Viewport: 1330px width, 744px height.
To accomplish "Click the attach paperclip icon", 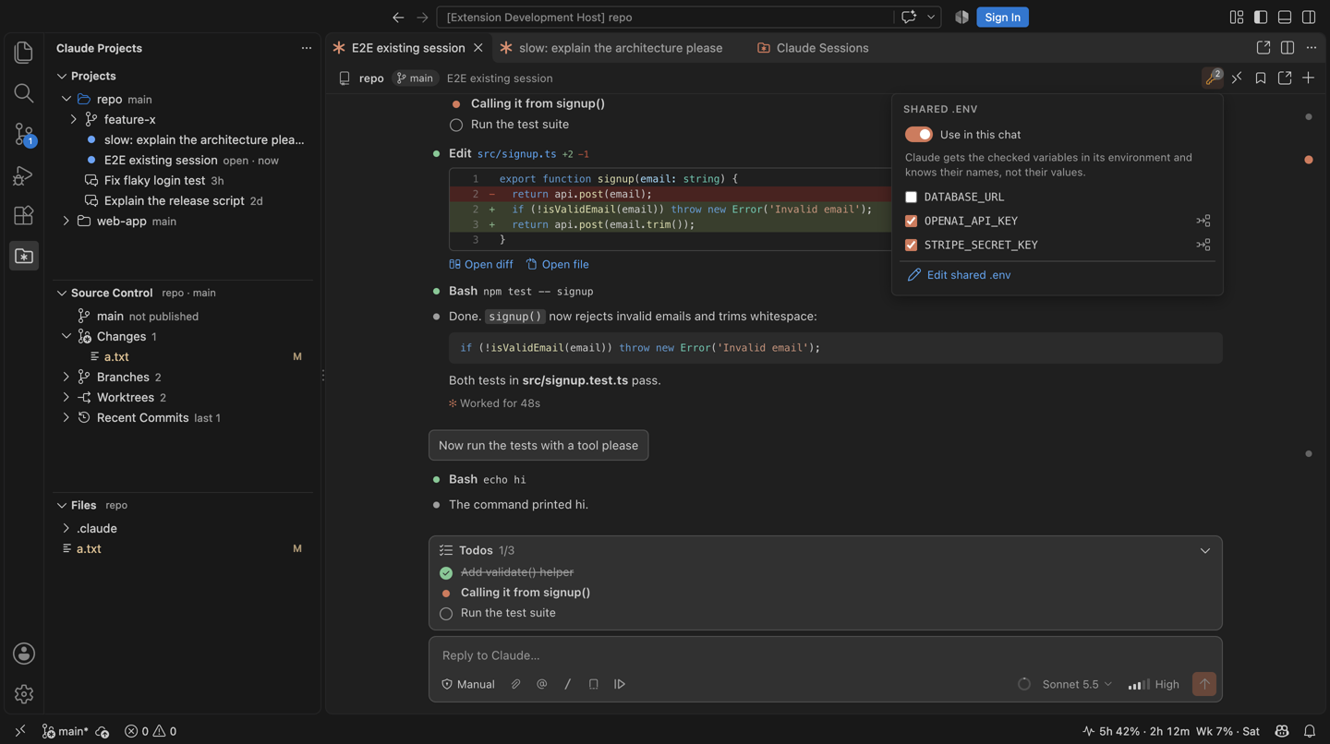I will (516, 684).
